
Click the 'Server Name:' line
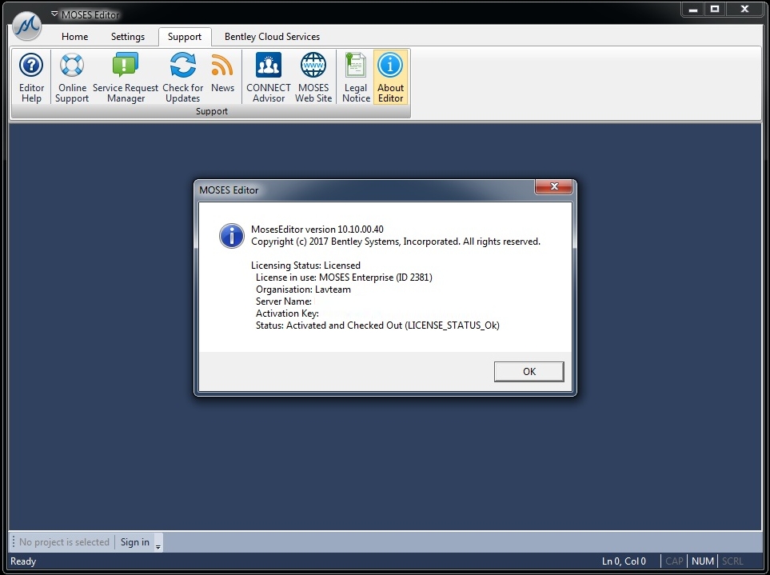click(x=283, y=301)
